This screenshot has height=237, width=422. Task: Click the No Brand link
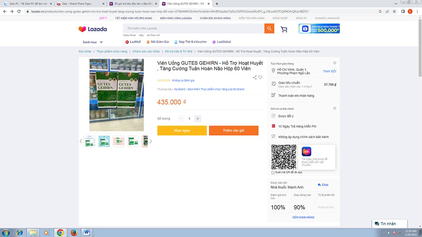click(179, 89)
